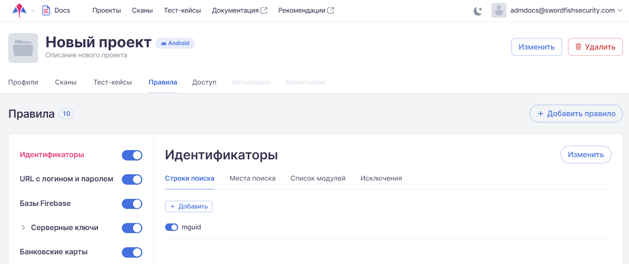The height and width of the screenshot is (264, 629).
Task: Click the project folder thumbnail icon
Action: (x=23, y=48)
